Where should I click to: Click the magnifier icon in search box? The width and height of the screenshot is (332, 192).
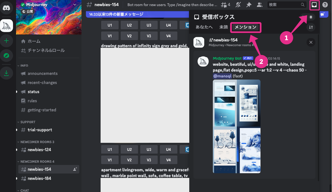pos(303,5)
